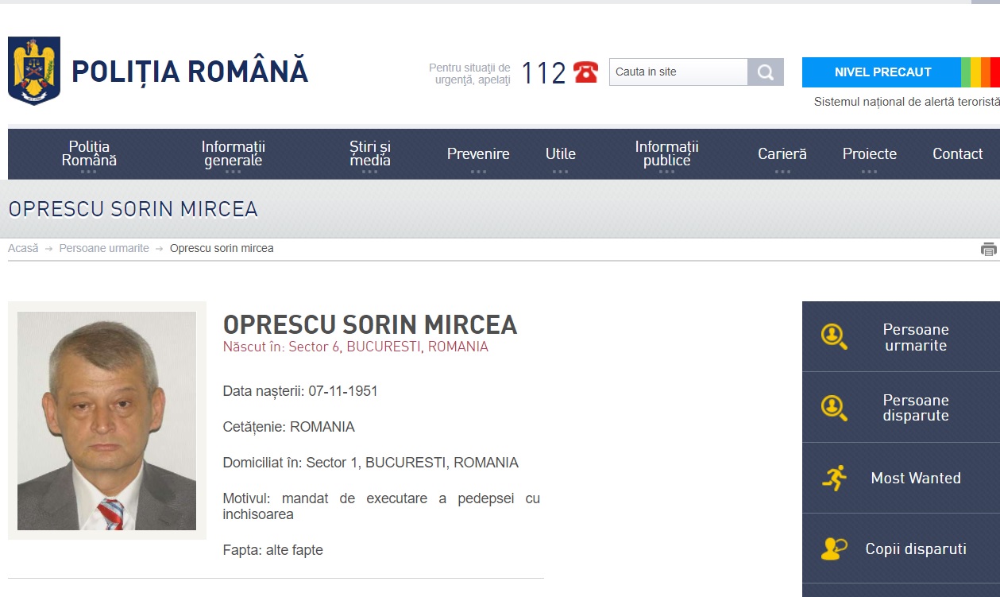The height and width of the screenshot is (597, 1000).
Task: Select the Most Wanted running figure icon
Action: coord(832,478)
